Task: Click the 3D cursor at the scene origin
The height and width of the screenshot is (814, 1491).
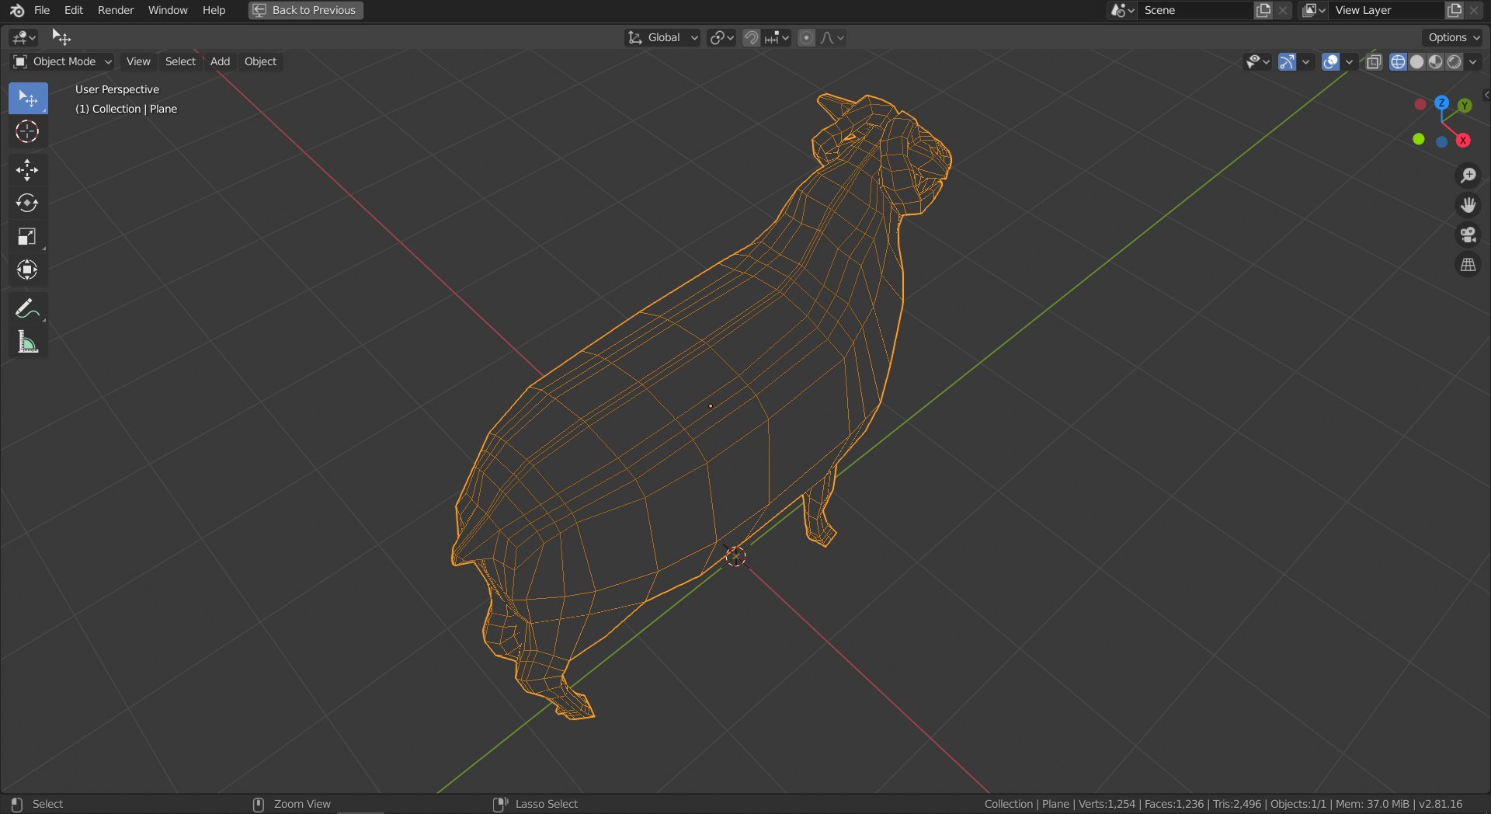Action: click(735, 556)
